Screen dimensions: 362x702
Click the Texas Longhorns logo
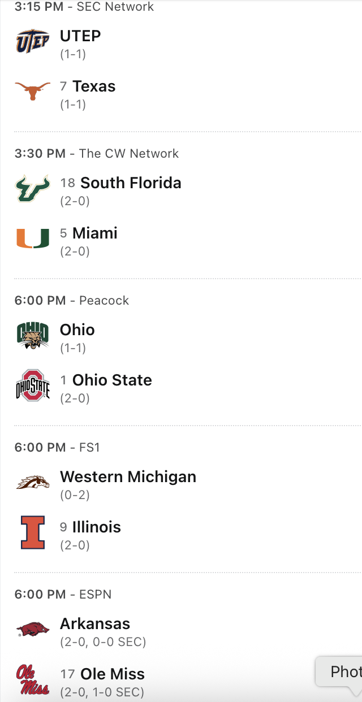click(x=32, y=91)
